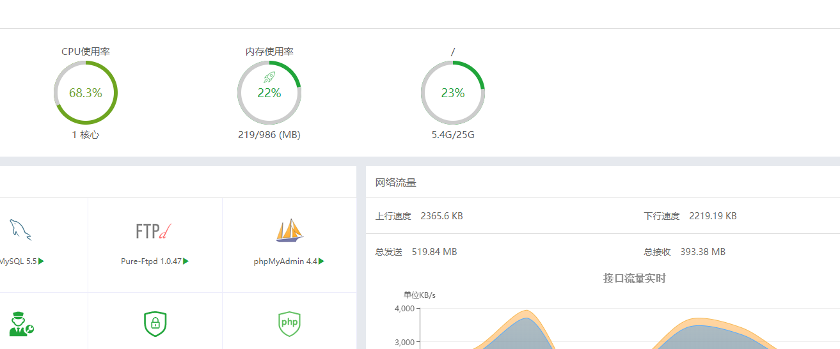
Task: Open the Pure-Ftpd FTPd logo icon
Action: [154, 231]
